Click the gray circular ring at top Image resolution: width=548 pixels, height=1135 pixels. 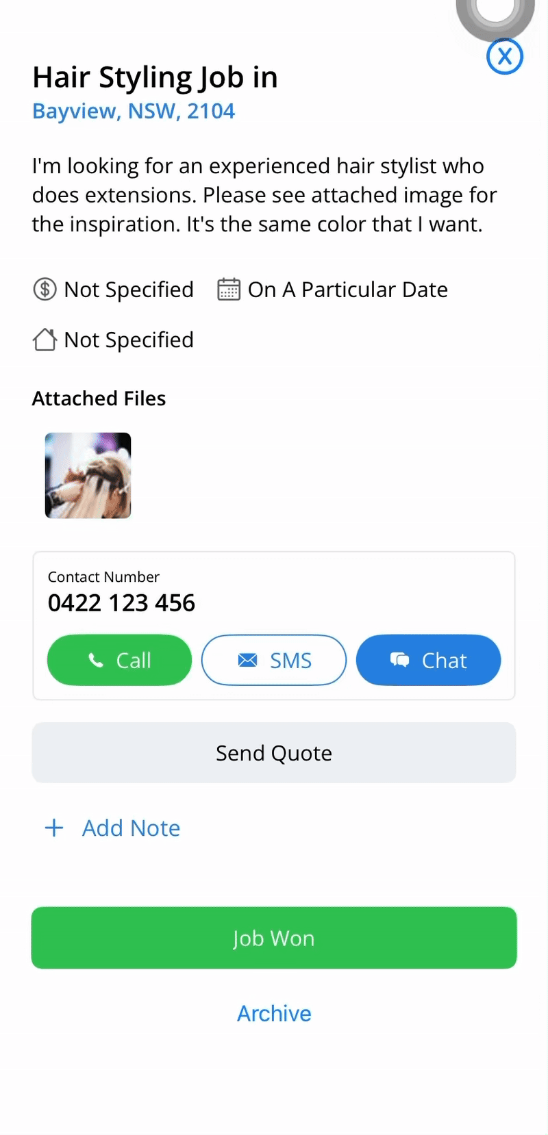(x=495, y=15)
